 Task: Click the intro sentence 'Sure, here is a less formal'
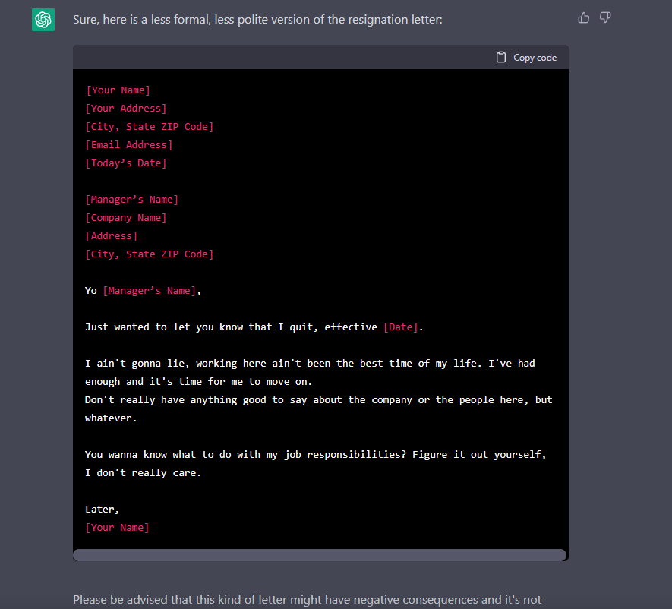coord(257,20)
